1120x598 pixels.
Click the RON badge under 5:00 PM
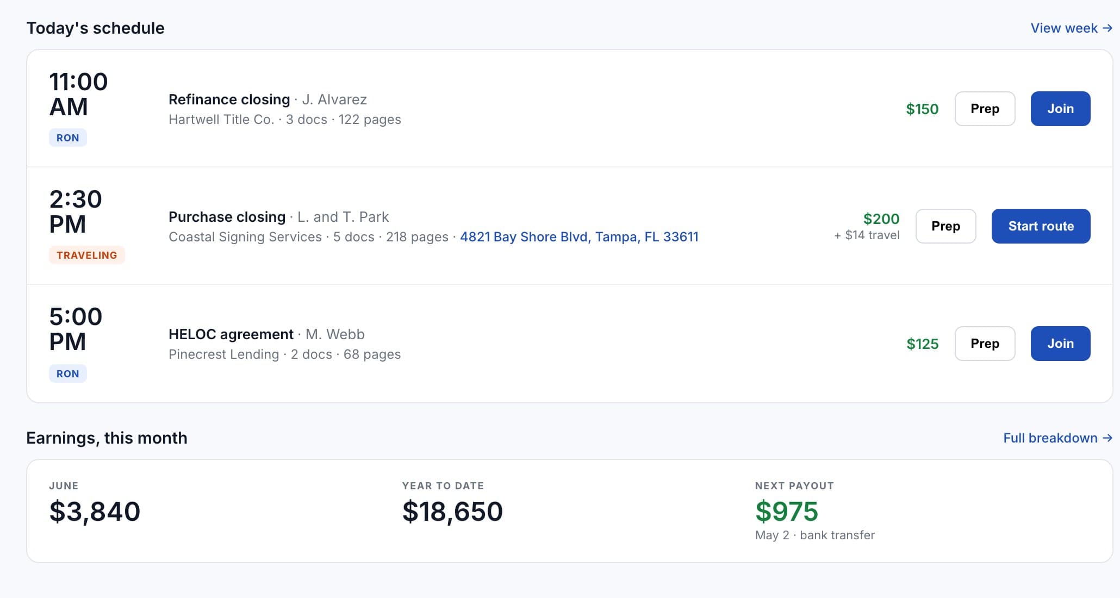coord(68,374)
